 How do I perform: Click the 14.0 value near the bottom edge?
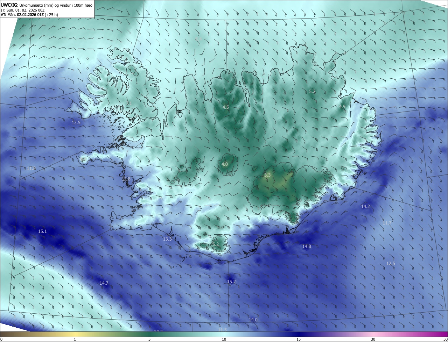point(253,320)
